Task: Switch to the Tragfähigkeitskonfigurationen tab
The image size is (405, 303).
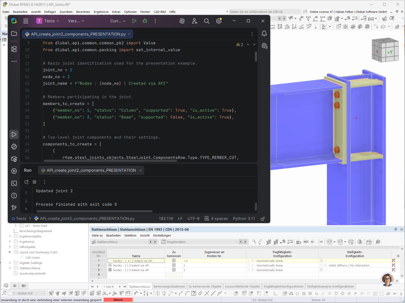Action: coord(283,287)
